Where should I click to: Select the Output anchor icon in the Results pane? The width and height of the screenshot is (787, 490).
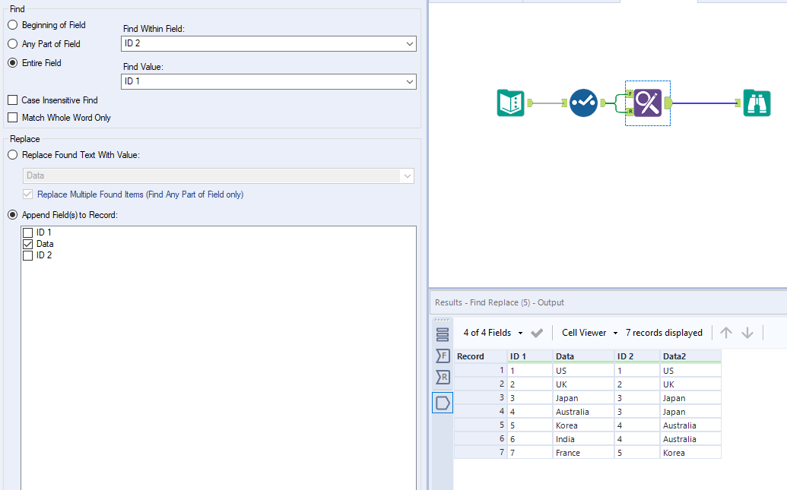click(x=443, y=402)
